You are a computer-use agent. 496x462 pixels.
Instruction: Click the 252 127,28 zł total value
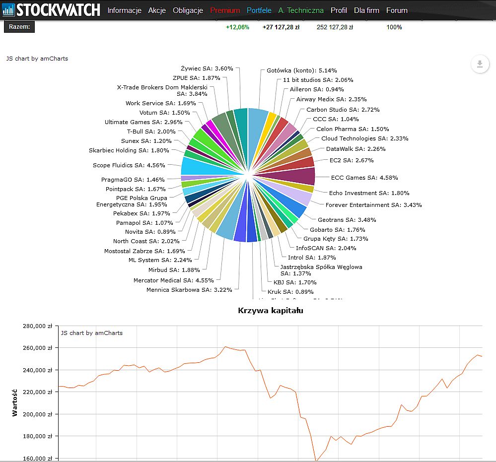coord(335,27)
